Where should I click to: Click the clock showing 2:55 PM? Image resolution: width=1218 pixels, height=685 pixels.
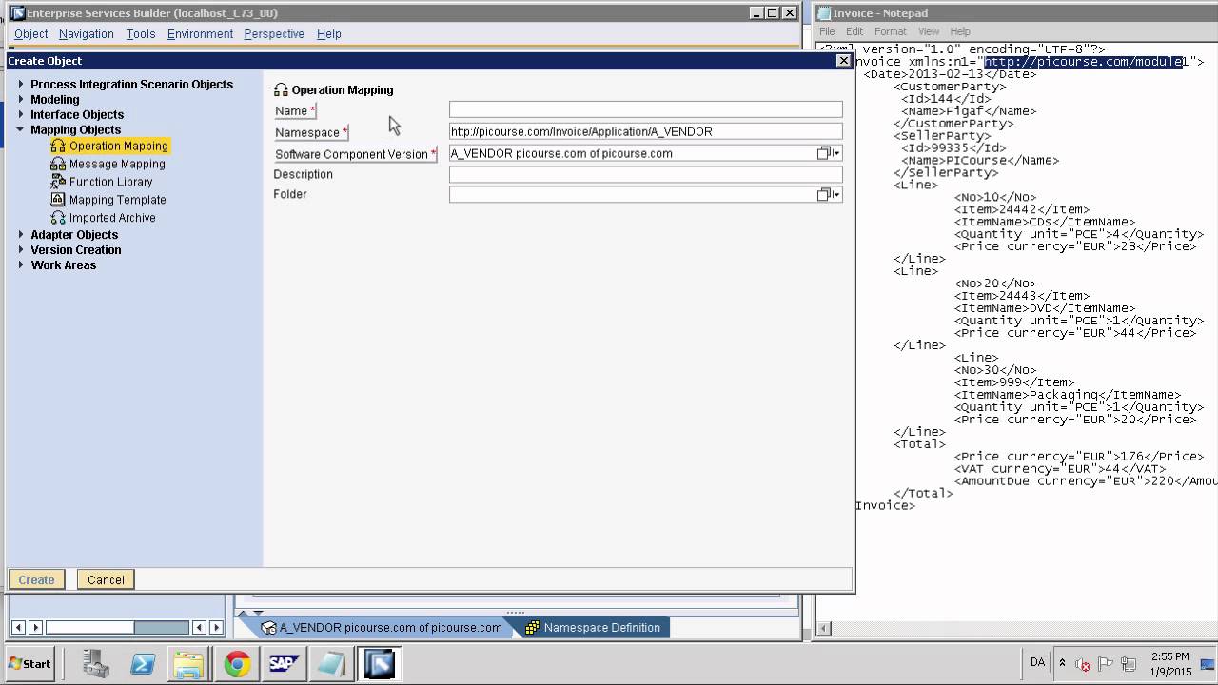tap(1169, 656)
